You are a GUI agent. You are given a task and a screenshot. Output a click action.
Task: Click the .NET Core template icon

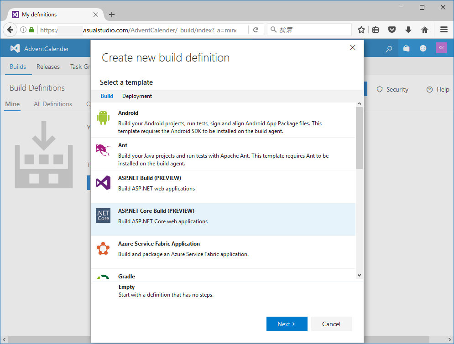[x=103, y=216]
